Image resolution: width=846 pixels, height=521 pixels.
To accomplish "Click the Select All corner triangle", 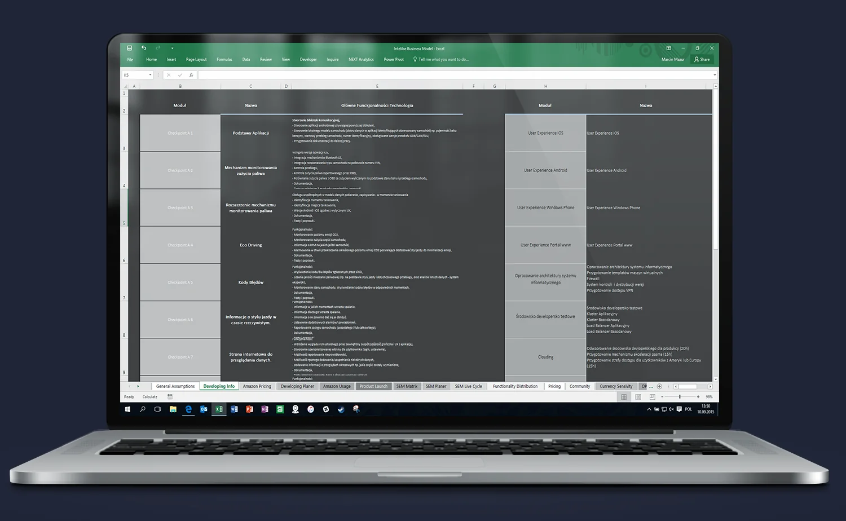I will point(125,86).
